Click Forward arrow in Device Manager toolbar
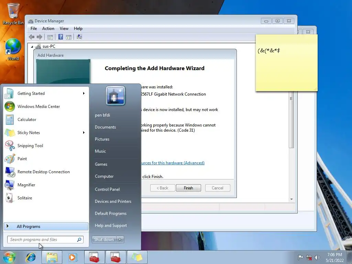Image resolution: width=352 pixels, height=264 pixels. click(40, 37)
